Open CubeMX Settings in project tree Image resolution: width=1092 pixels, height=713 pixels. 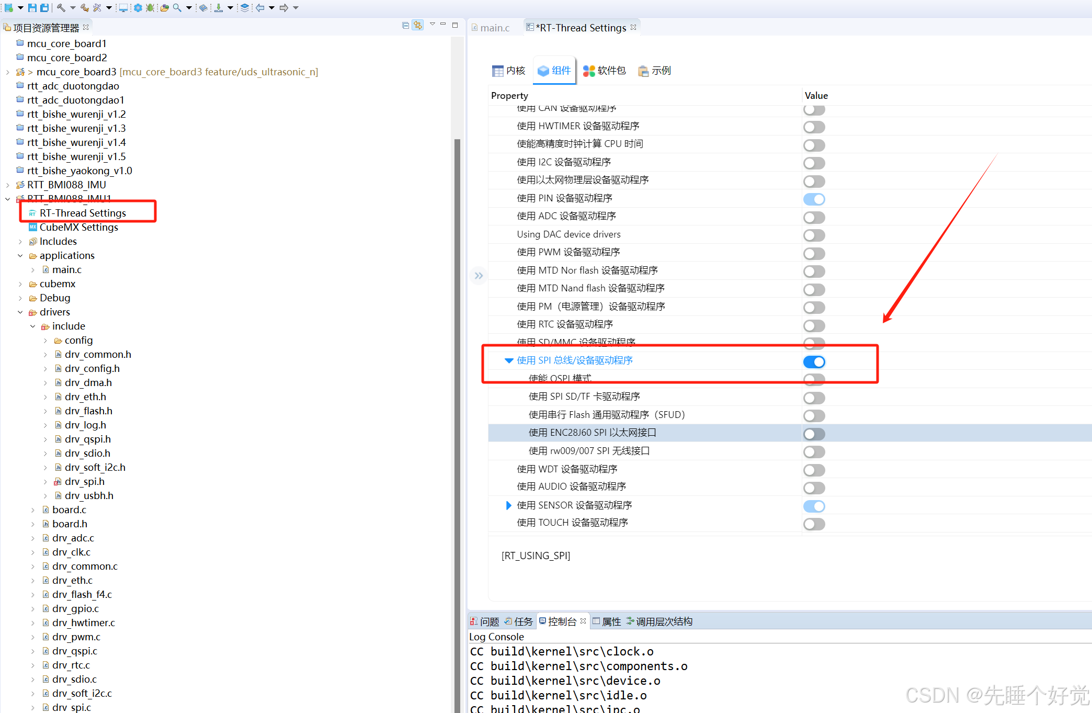click(x=78, y=228)
